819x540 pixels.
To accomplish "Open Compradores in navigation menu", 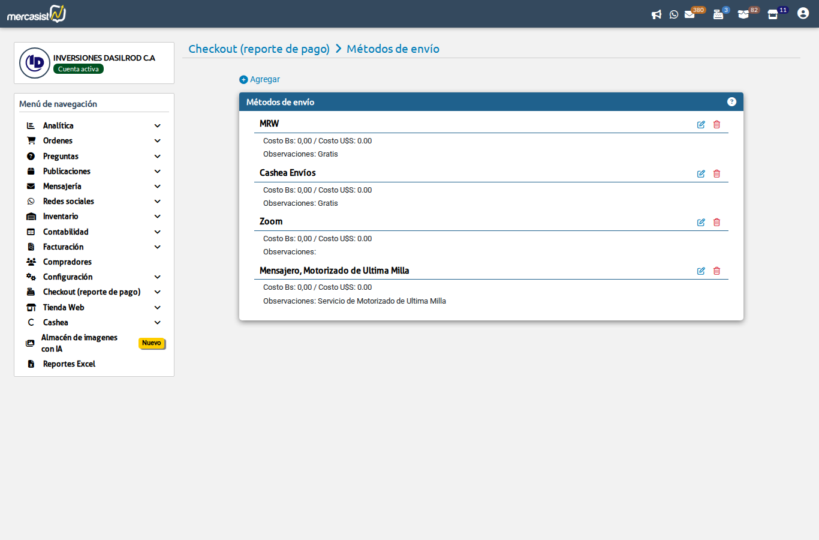I will pos(67,262).
